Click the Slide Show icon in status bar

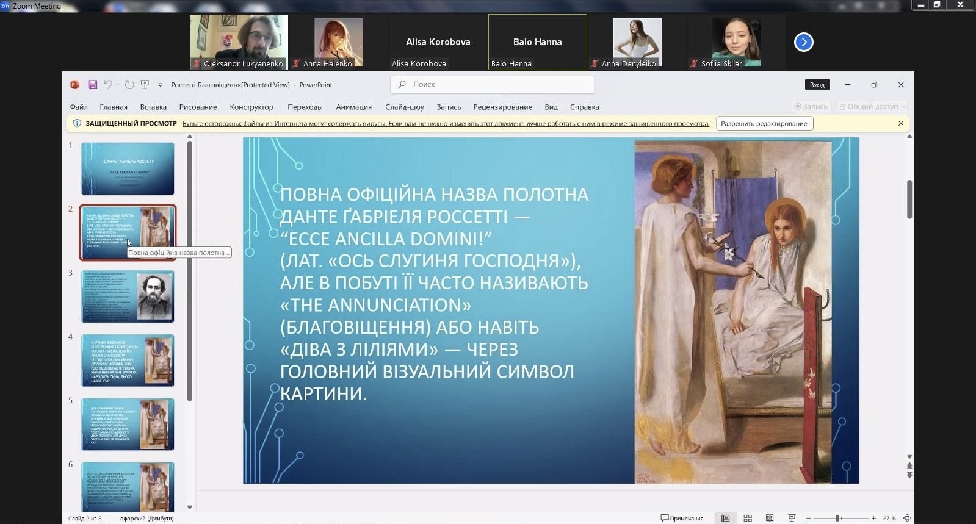[x=792, y=518]
